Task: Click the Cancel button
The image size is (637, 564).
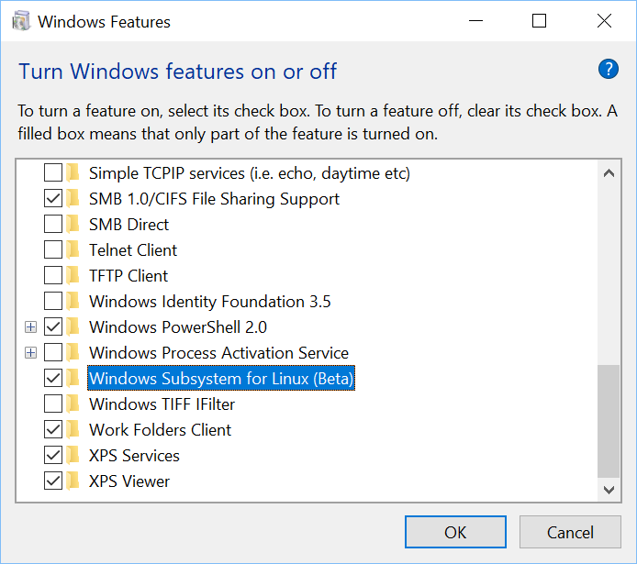Action: coord(570,532)
